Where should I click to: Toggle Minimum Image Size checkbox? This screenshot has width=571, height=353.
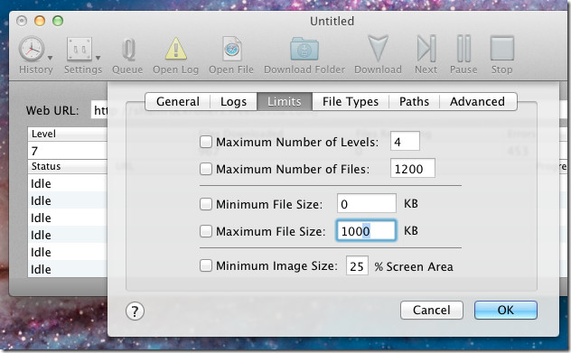click(206, 265)
